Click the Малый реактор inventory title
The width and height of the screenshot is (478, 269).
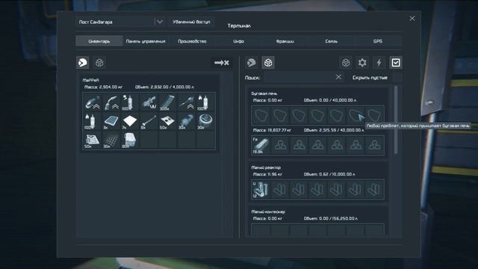pyautogui.click(x=266, y=167)
